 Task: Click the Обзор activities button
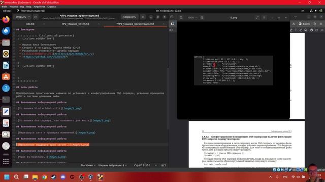click(7, 11)
